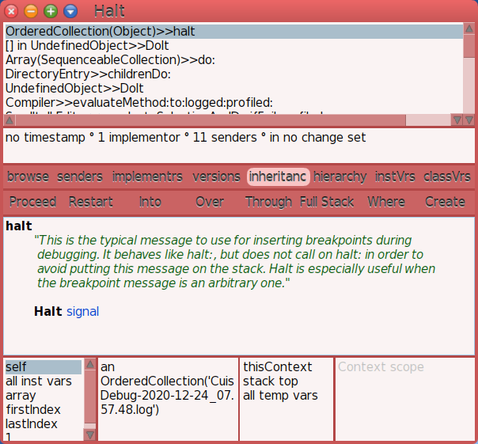
Task: Select 'stack top' in context variables
Action: pos(270,381)
